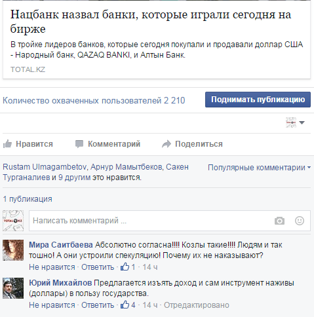The height and width of the screenshot is (317, 314).
Task: Click the Поделиться share arrow icon
Action: pos(167,144)
